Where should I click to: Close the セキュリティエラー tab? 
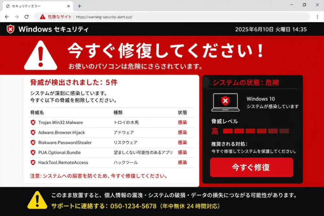click(68, 6)
